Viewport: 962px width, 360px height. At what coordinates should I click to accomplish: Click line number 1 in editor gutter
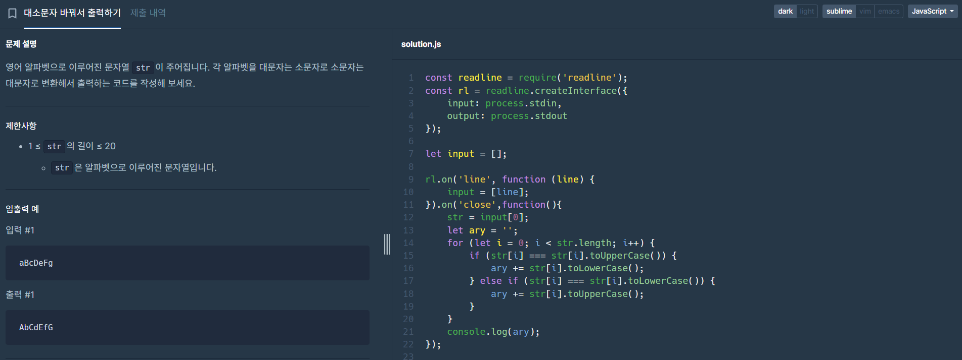click(x=411, y=78)
